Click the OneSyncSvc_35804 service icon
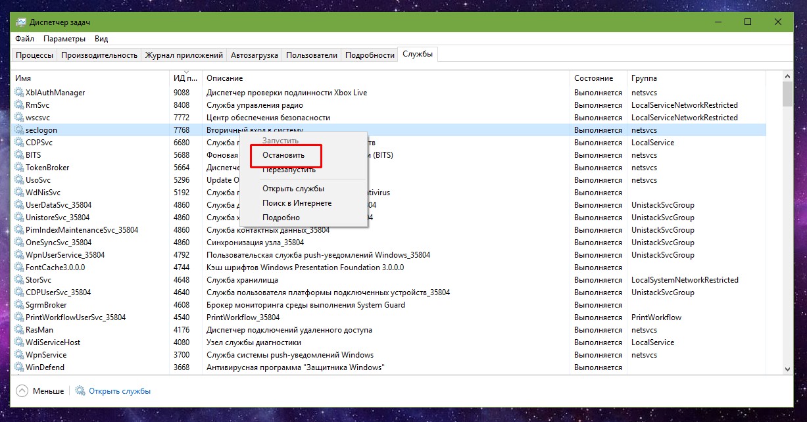Image resolution: width=807 pixels, height=422 pixels. pos(19,243)
